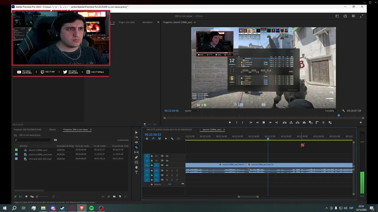Stop playback in program monitor
The height and width of the screenshot is (212, 378).
(x=264, y=122)
